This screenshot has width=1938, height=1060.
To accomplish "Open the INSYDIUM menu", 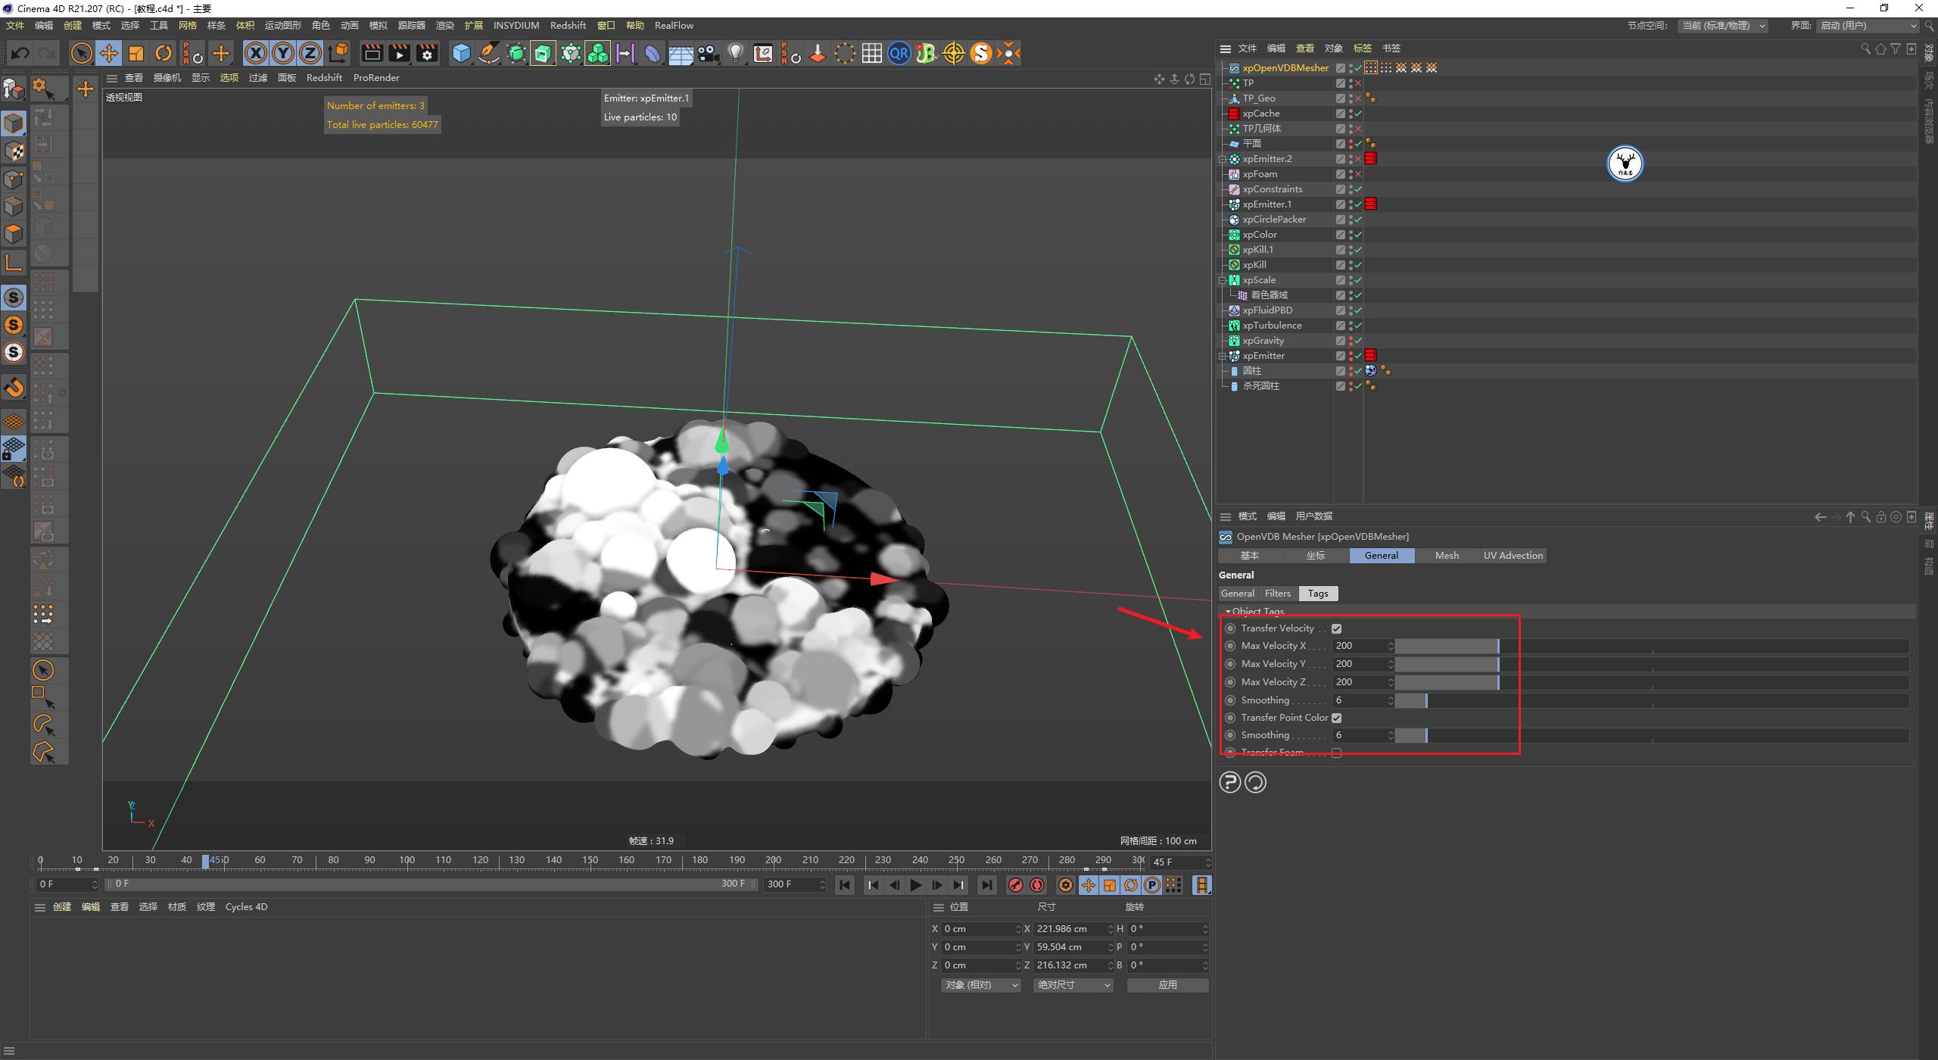I will pos(516,25).
